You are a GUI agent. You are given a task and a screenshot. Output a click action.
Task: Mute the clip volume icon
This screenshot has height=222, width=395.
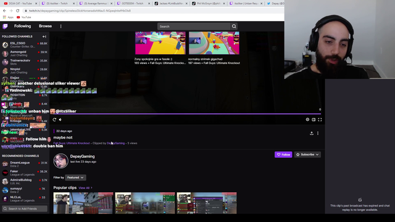[x=60, y=120]
